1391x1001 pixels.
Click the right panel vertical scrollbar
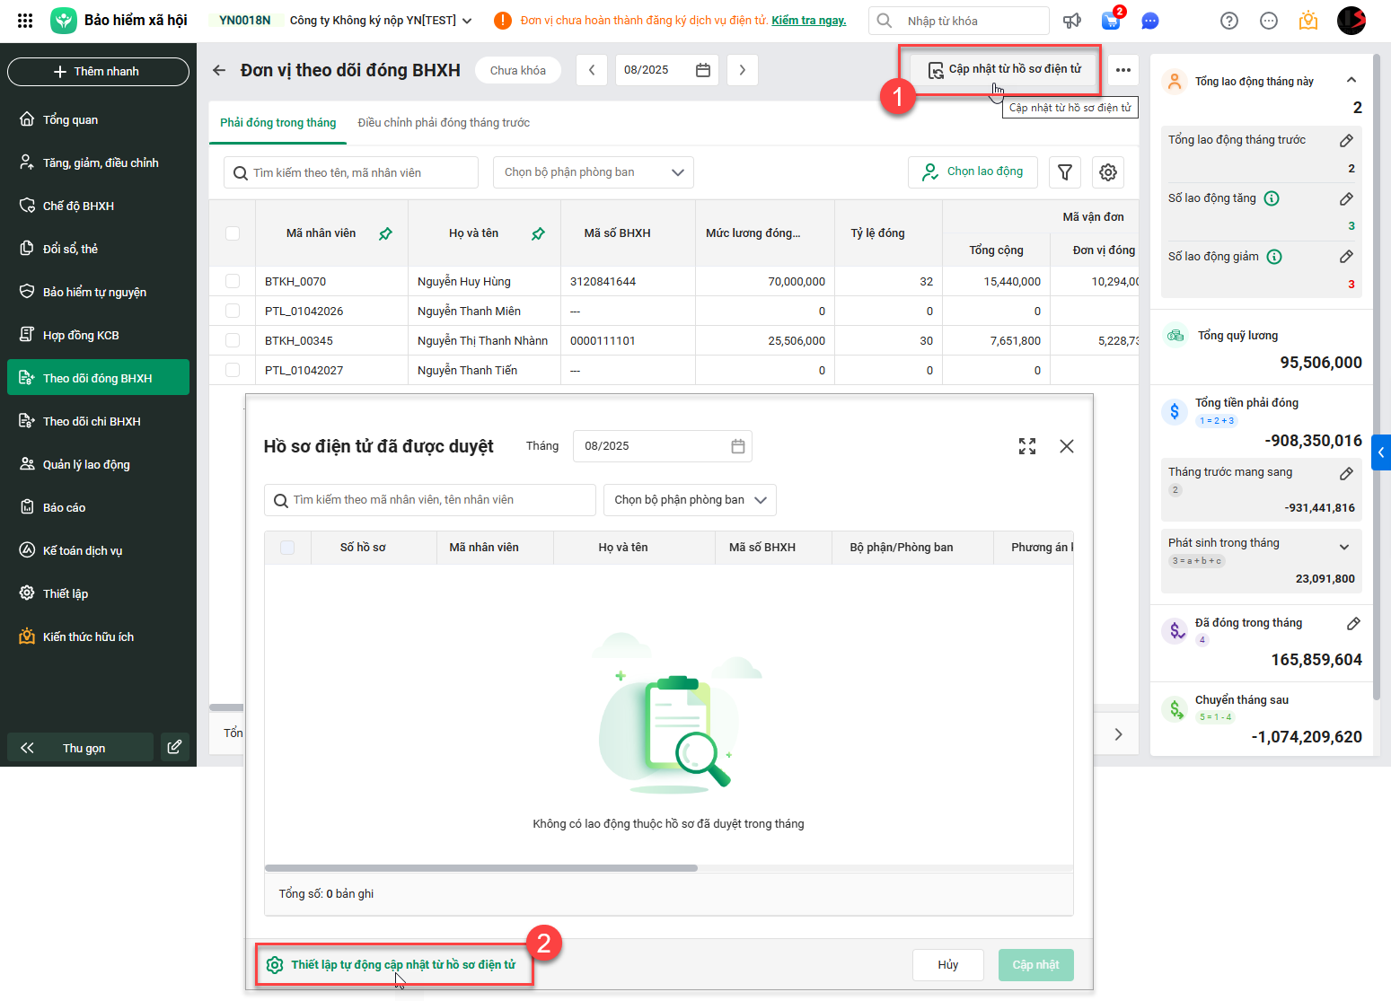tap(1377, 377)
